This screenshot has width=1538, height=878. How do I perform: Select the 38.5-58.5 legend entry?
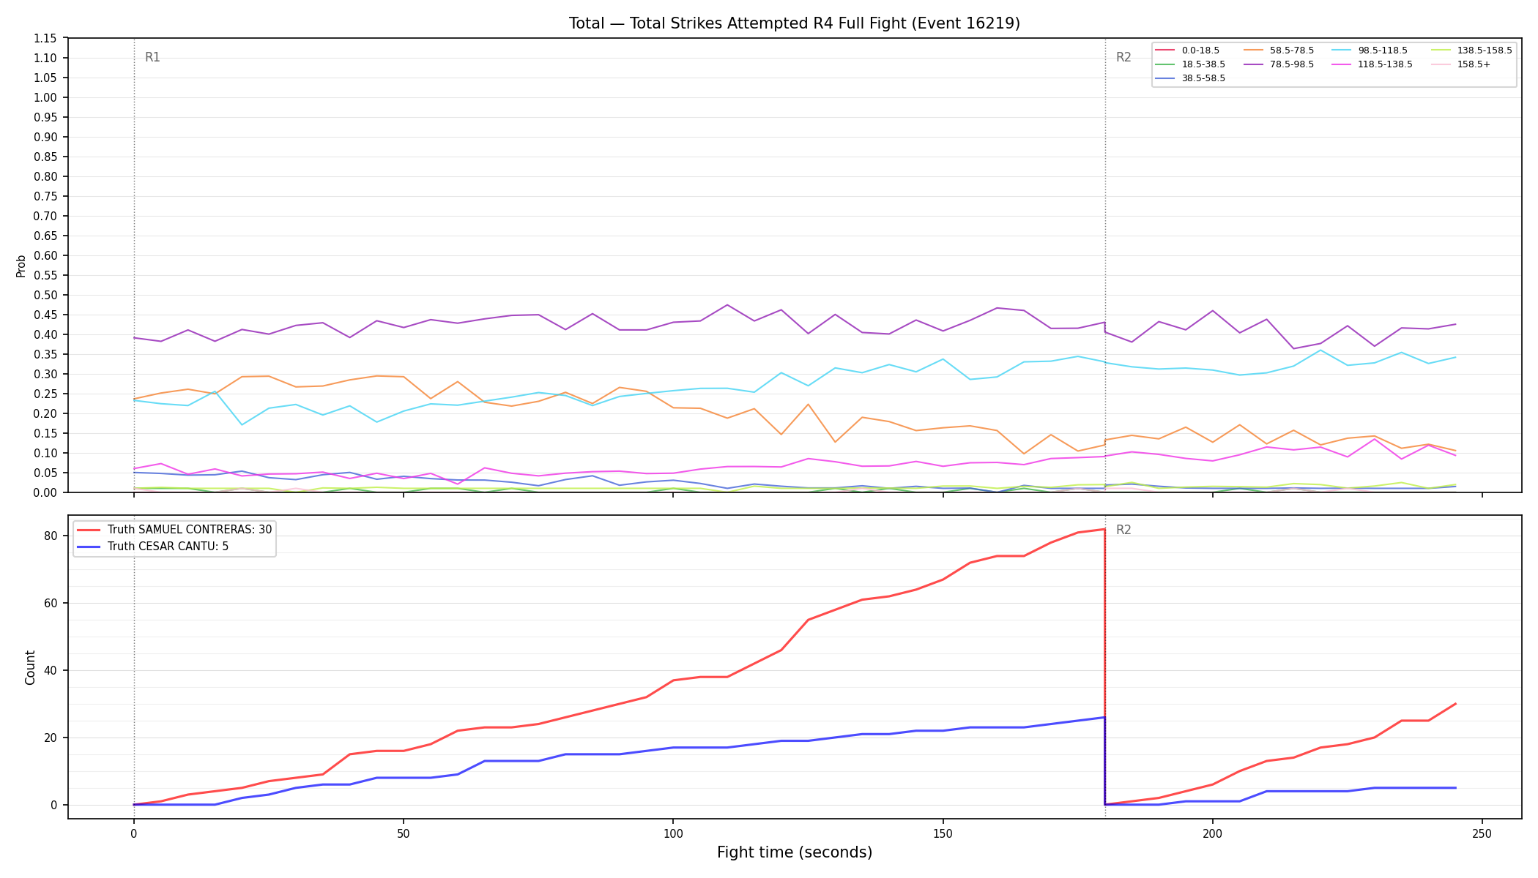(x=1190, y=78)
